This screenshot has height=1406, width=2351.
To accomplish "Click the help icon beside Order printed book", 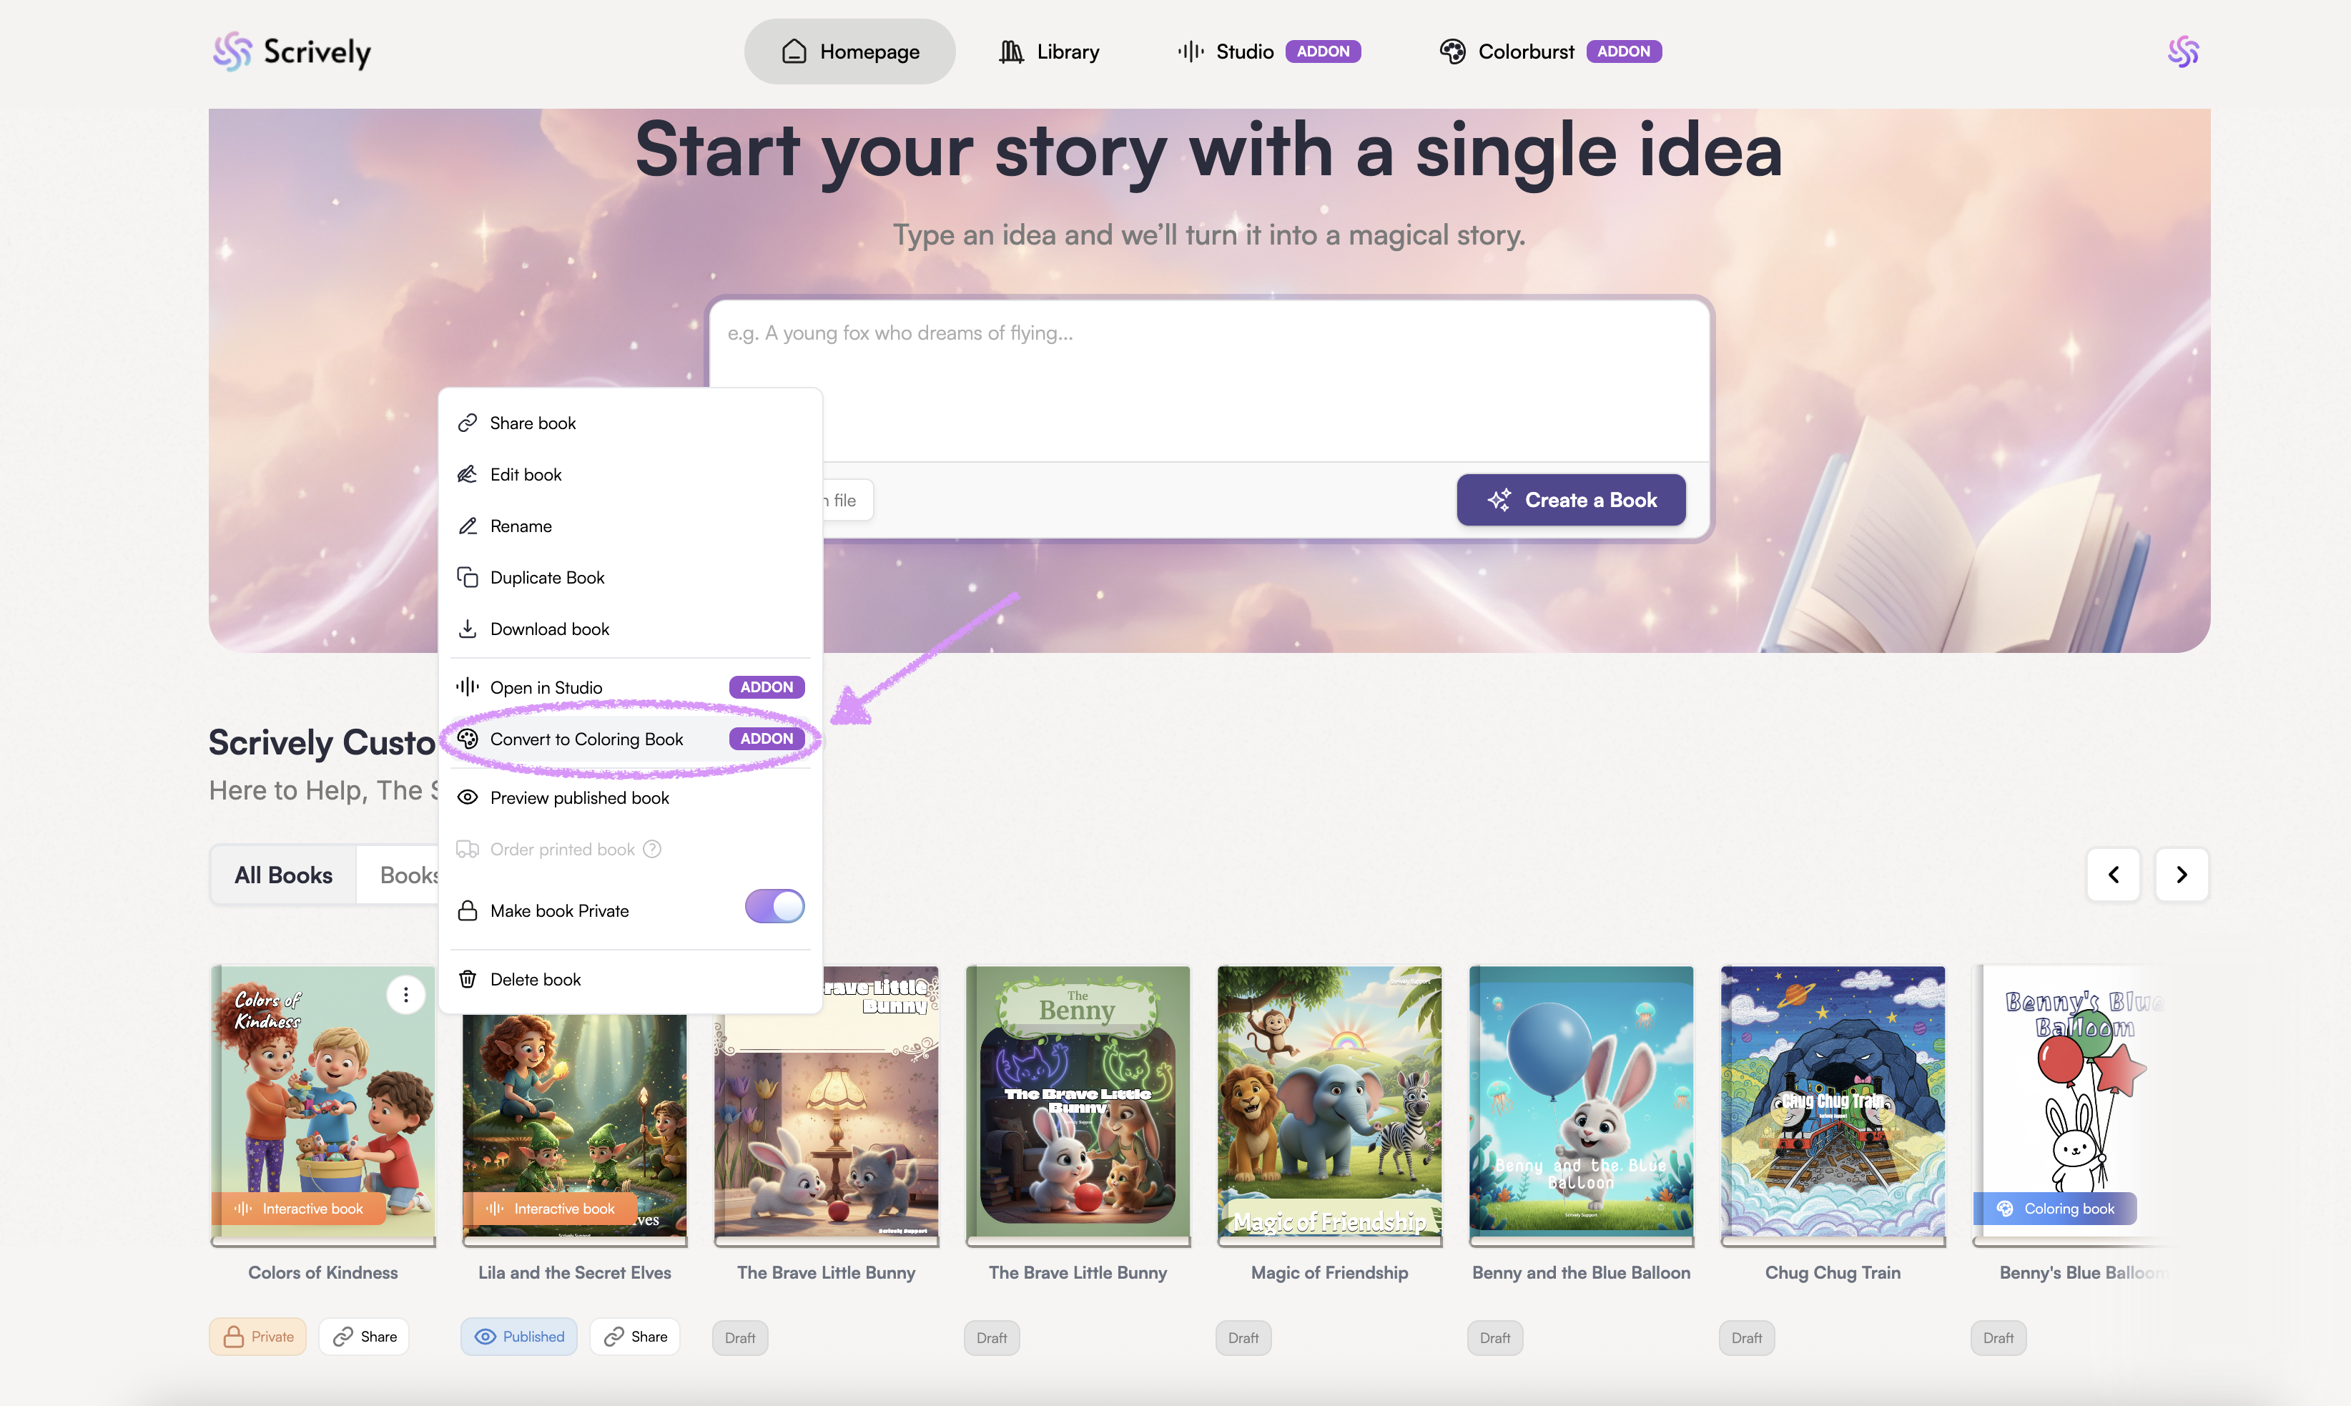I will (x=651, y=849).
